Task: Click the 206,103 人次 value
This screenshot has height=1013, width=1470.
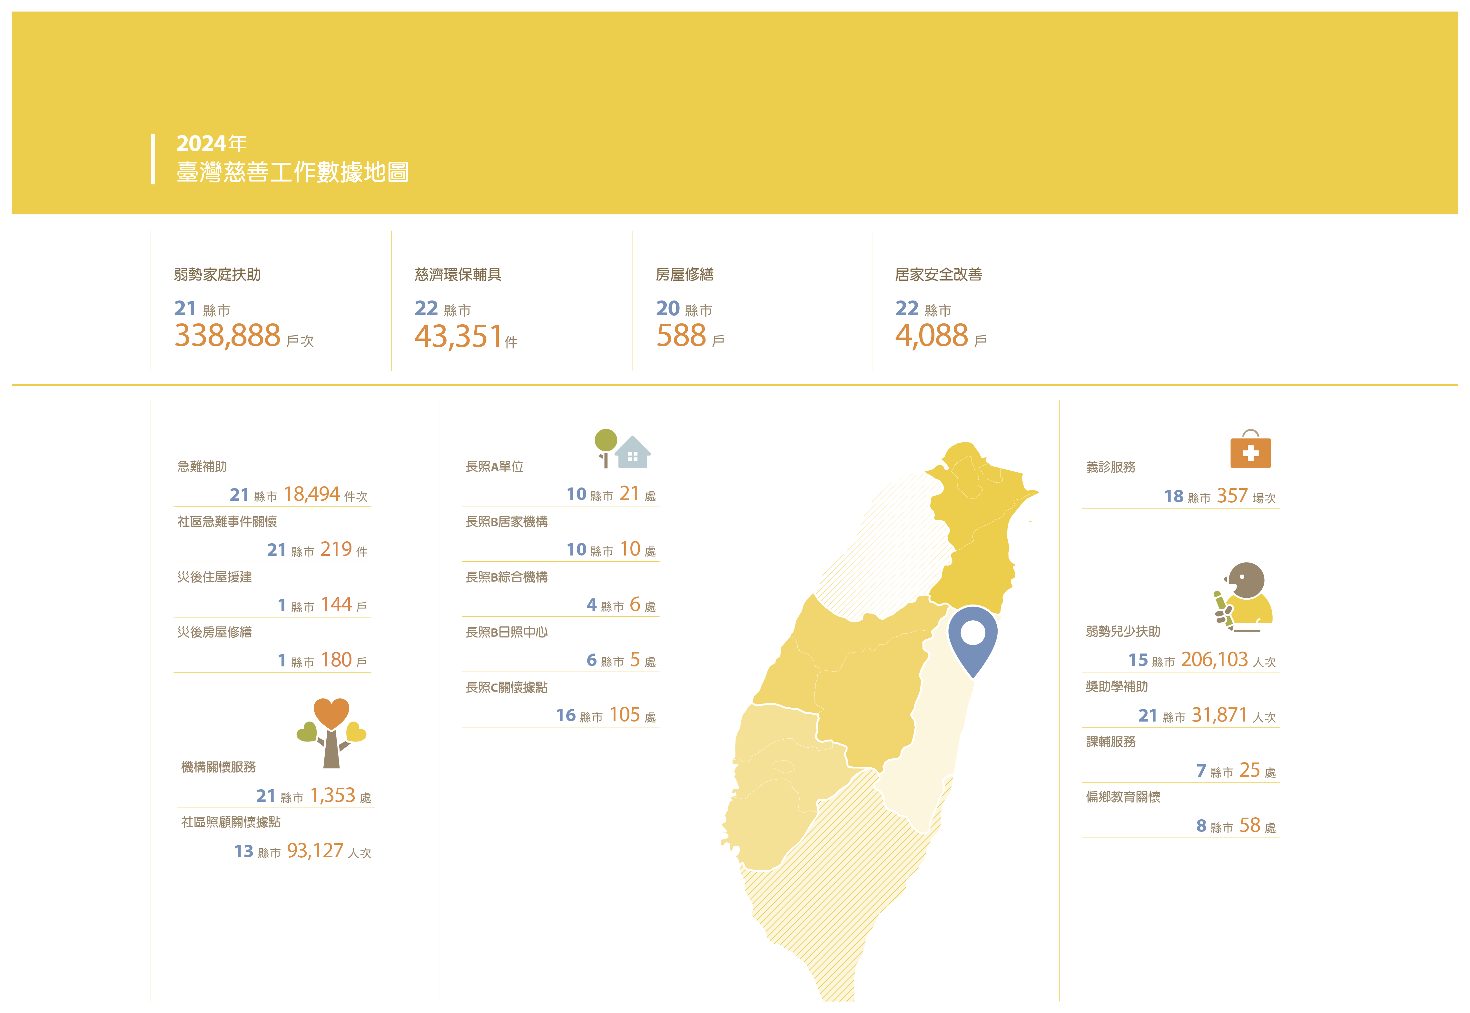Action: click(x=1228, y=659)
